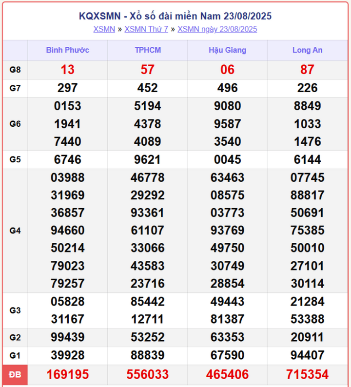Screen dimensions: 351x387
Task: Click Bình Phước special prize 169195
Action: point(68,374)
